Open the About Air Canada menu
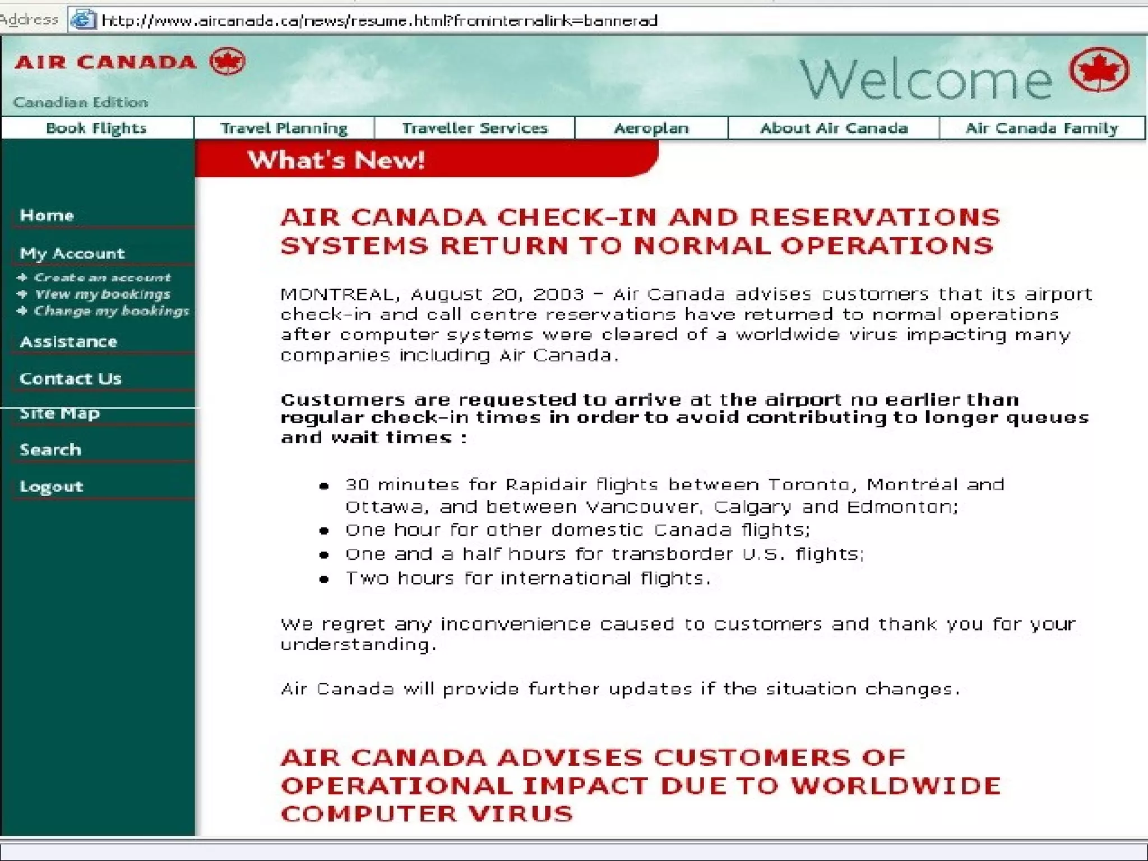This screenshot has height=861, width=1148. click(834, 128)
